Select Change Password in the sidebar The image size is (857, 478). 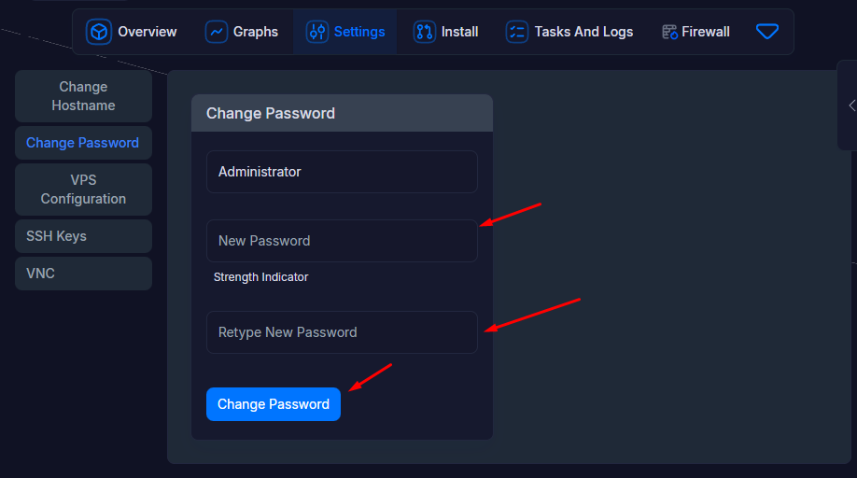point(83,143)
